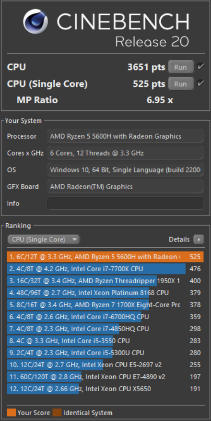Select the Xeon CPU X5650 ranking entry

coord(105,389)
